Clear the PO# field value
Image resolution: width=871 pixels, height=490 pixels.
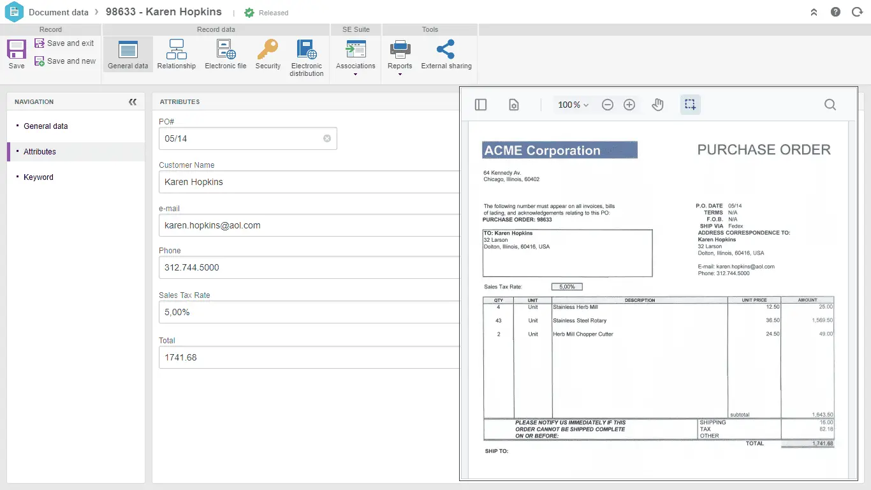327,138
